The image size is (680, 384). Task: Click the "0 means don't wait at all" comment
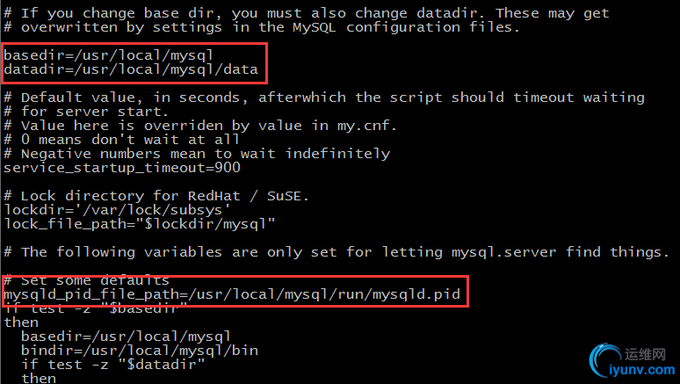121,140
